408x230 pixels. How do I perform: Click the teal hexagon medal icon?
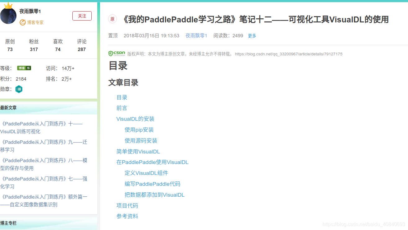(19, 89)
